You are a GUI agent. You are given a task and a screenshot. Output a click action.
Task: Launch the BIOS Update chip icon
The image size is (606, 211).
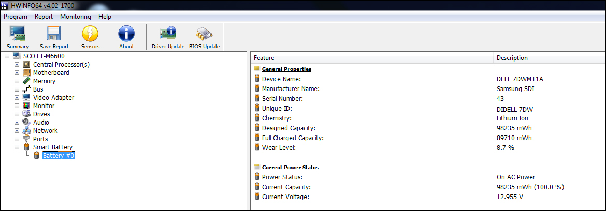point(204,34)
